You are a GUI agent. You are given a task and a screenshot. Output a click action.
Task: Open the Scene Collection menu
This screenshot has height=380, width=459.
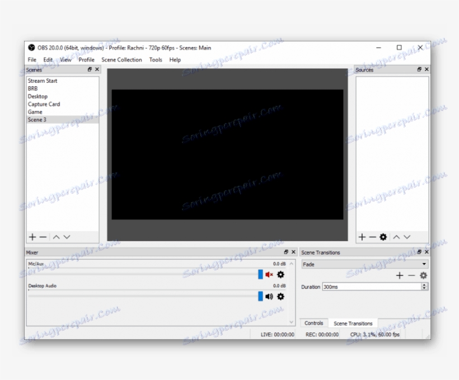[121, 59]
